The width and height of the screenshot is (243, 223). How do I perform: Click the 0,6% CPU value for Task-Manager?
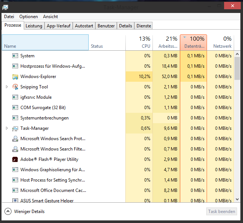pos(145,128)
